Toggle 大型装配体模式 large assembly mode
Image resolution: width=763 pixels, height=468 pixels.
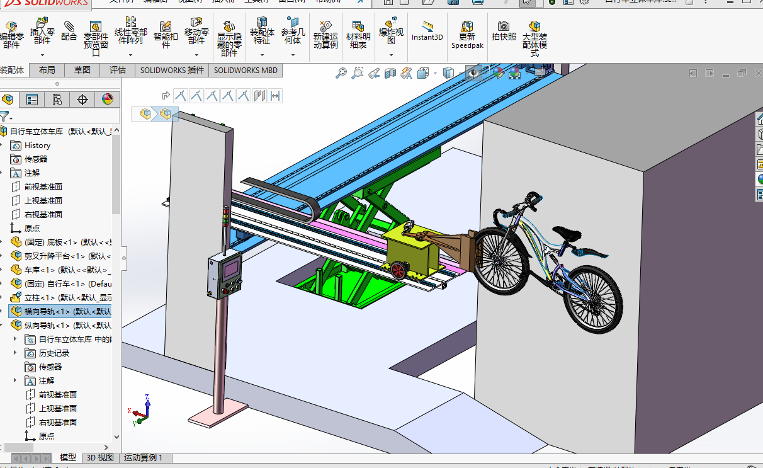534,38
